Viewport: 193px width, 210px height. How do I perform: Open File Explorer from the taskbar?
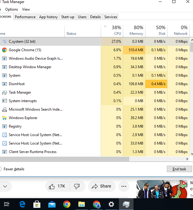tap(82, 204)
